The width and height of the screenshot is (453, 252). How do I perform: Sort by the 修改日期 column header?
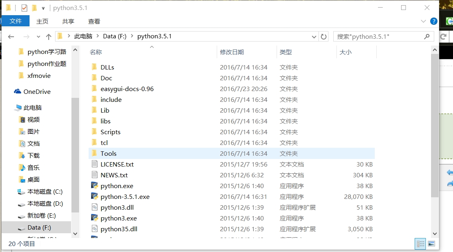pos(232,52)
